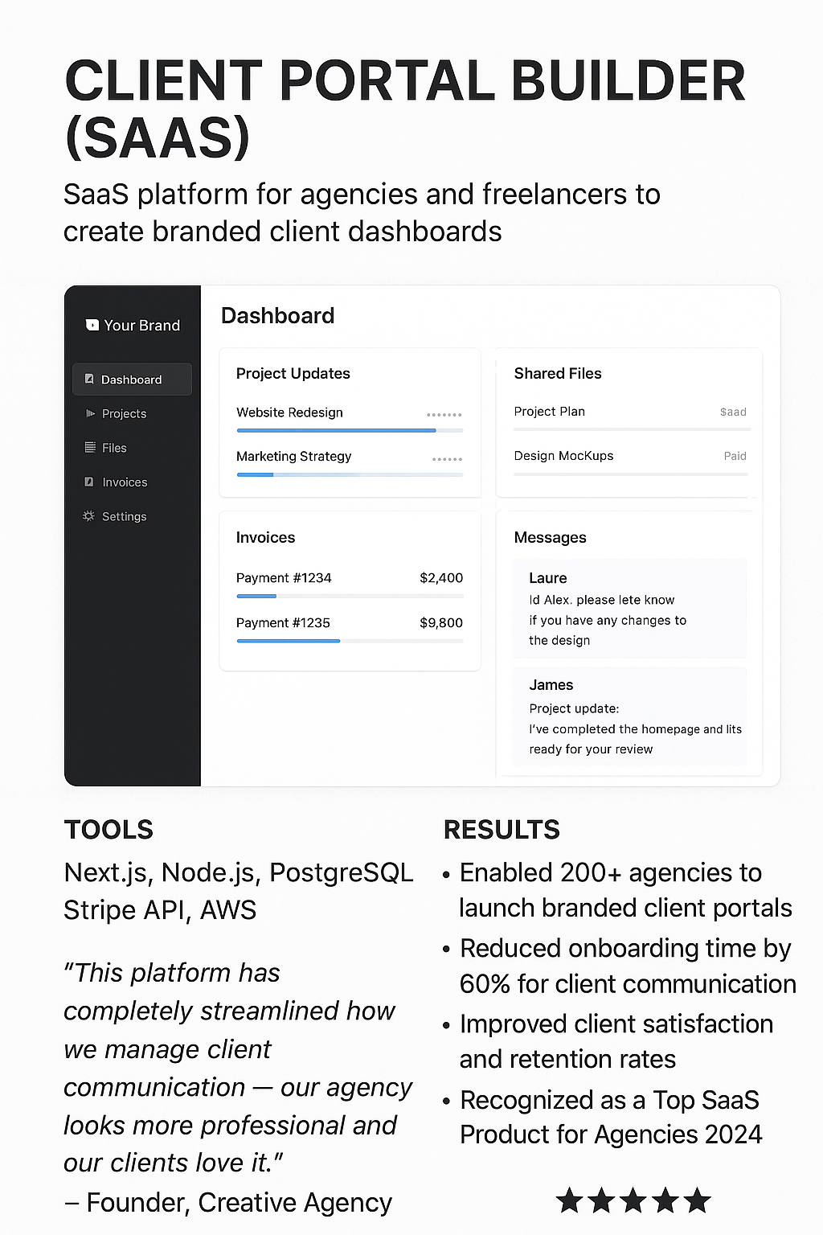Click the fifth rating star
This screenshot has height=1235, width=823.
click(x=697, y=1200)
